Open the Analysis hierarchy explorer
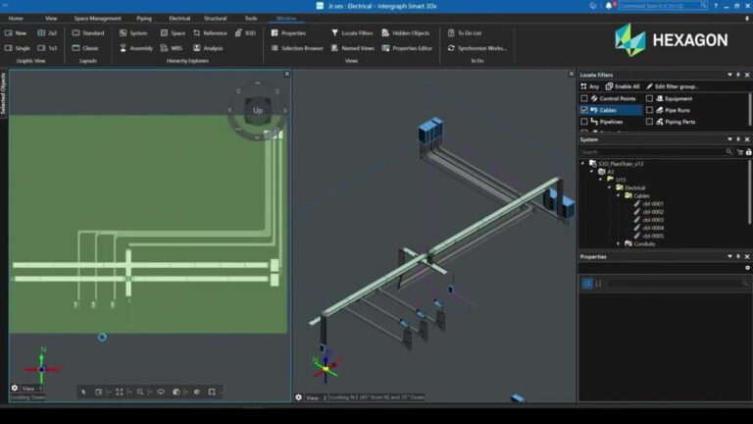 208,48
